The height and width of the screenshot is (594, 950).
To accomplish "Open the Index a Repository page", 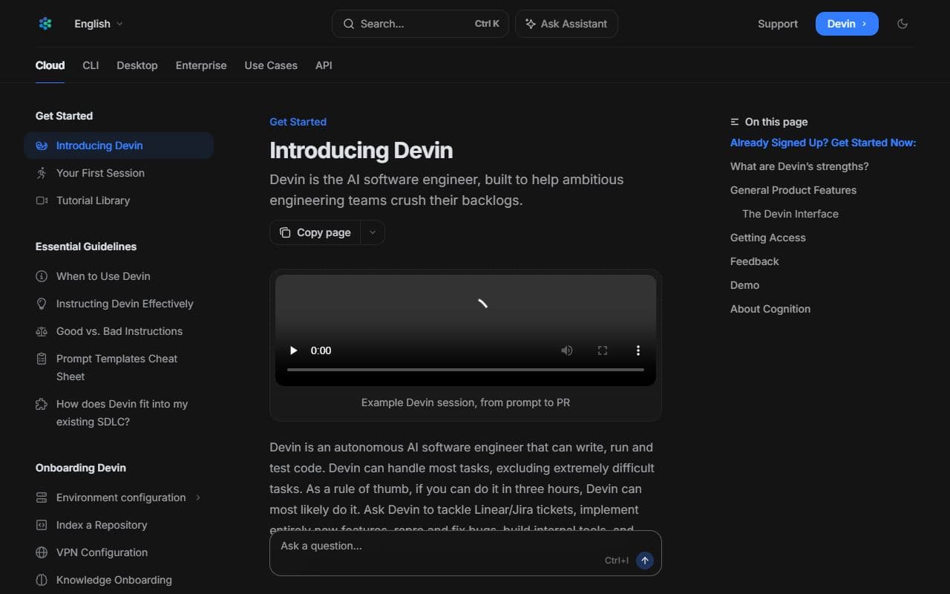I will 119,525.
